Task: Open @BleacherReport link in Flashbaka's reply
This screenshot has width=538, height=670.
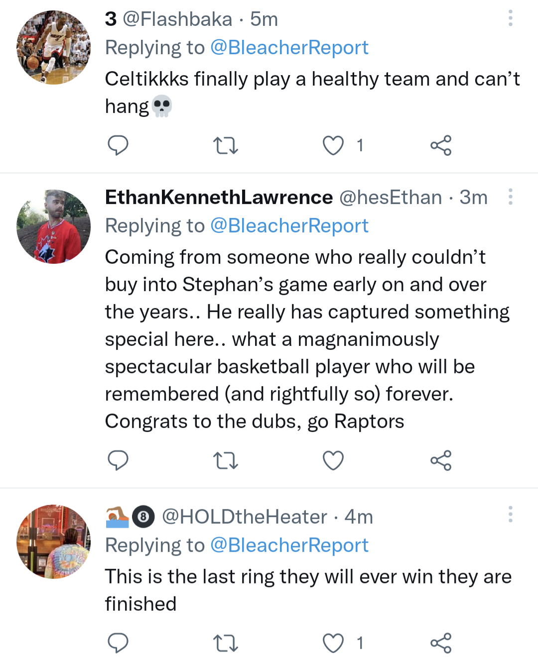Action: point(289,48)
